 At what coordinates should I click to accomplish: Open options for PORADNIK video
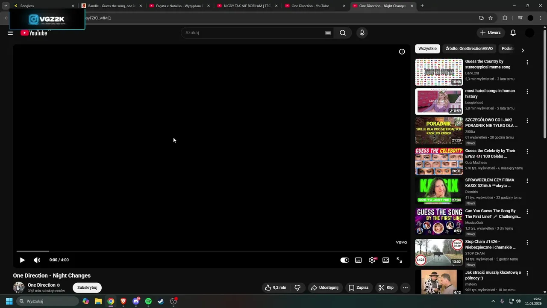pos(527,121)
